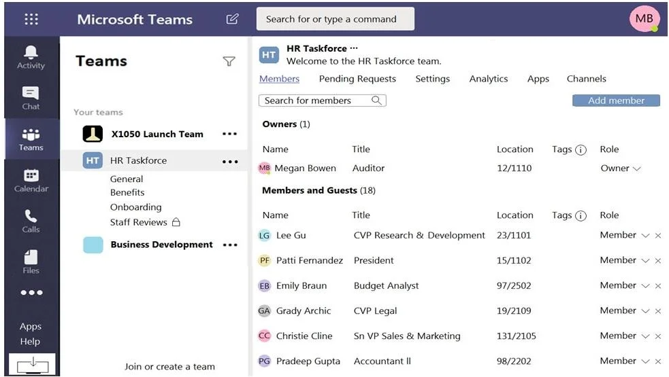Open Help in the sidebar
Viewport: 669px width, 377px height.
(x=30, y=341)
